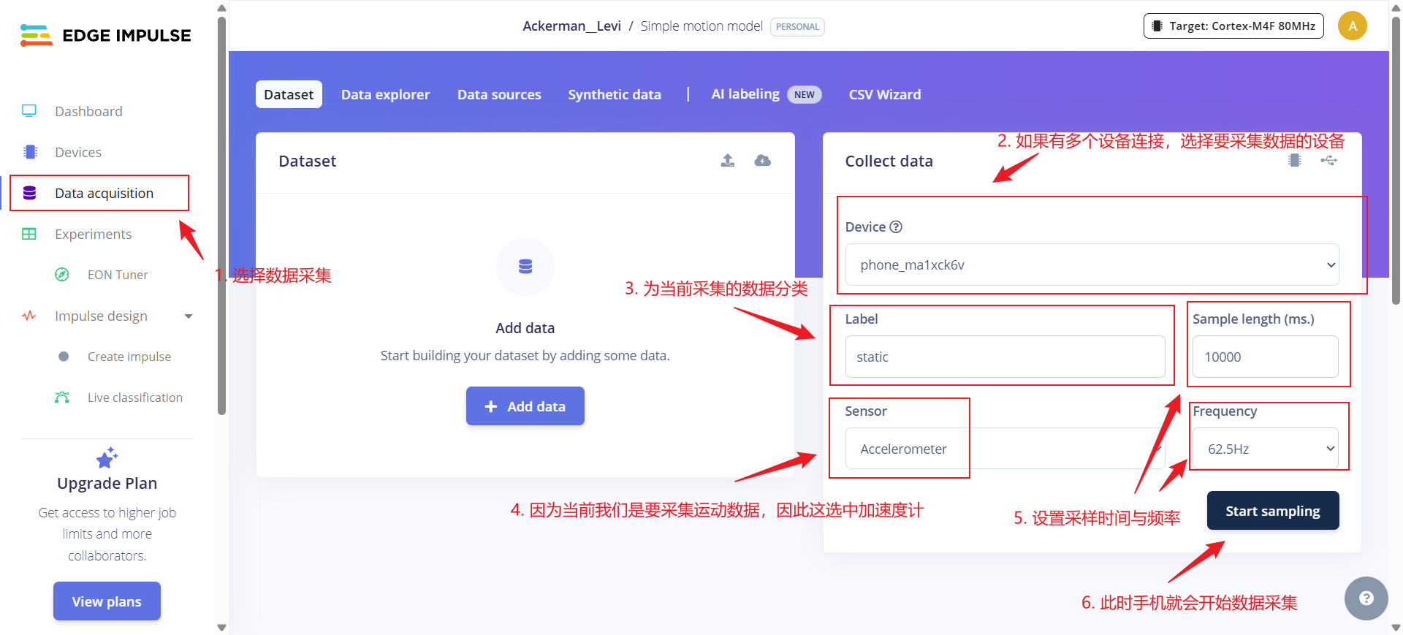Click the main page vertical scrollbar
This screenshot has width=1403, height=635.
(x=1396, y=159)
